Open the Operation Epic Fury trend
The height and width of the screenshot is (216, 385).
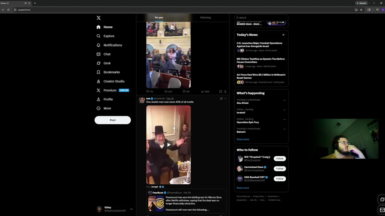click(x=248, y=122)
